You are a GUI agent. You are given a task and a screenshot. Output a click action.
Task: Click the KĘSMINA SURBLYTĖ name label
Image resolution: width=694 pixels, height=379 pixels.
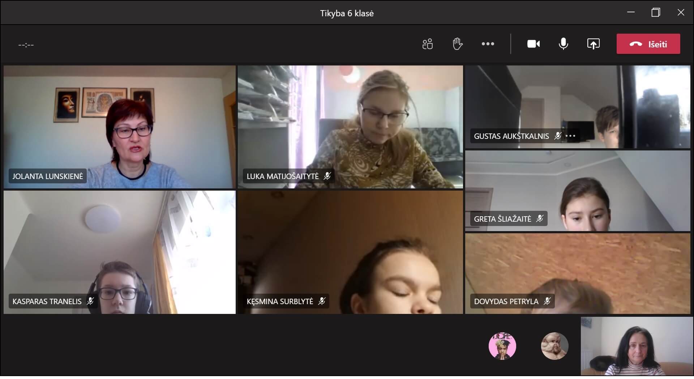tap(280, 302)
